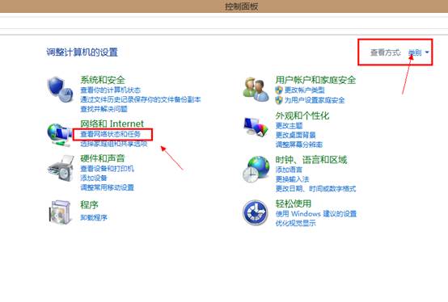Open 系统和安全 shield icon

(60, 89)
